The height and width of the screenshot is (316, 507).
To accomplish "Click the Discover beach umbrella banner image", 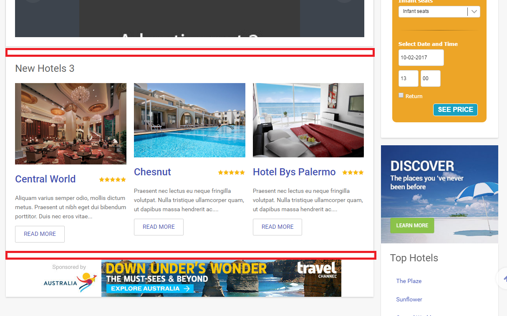I will [439, 194].
